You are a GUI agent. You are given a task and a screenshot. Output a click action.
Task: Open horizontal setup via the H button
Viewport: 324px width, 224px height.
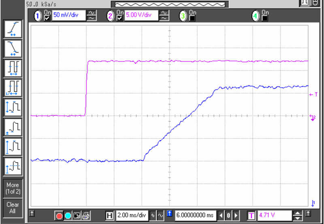pyautogui.click(x=109, y=216)
